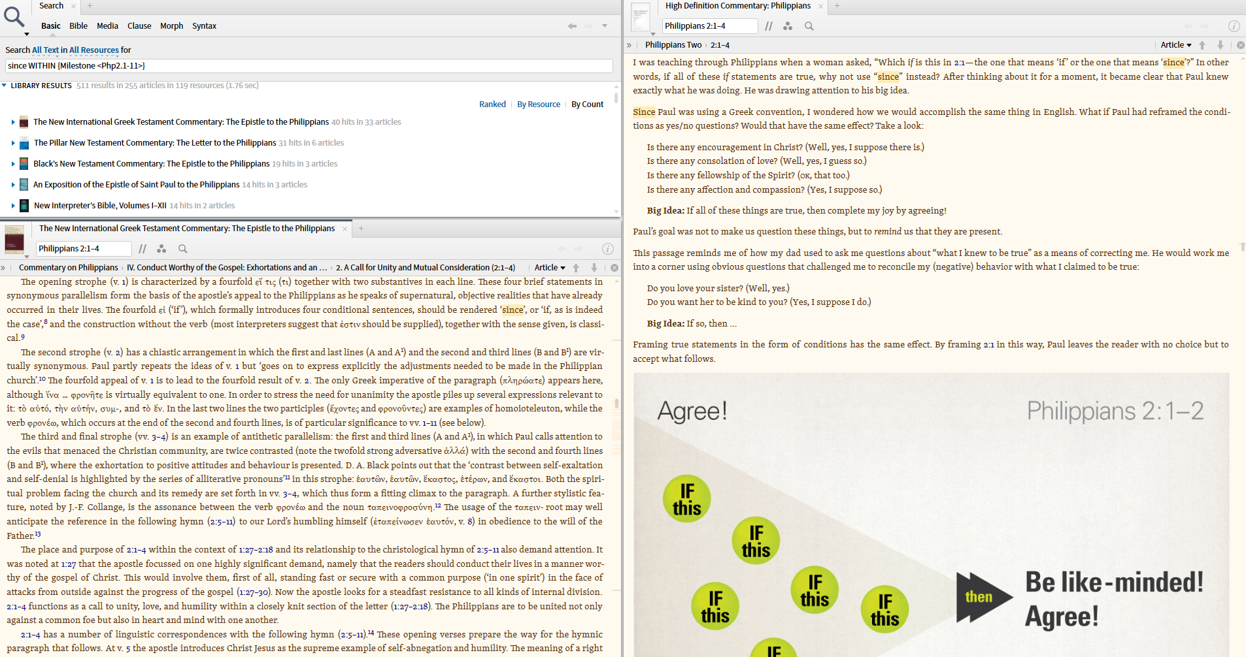Go to previous article in Greek Commentary

576,268
